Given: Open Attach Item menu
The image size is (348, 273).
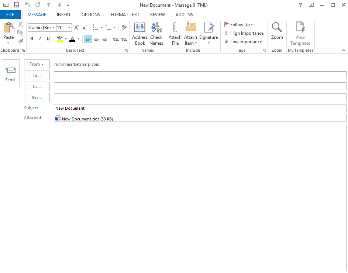Looking at the screenshot, I should 191,34.
